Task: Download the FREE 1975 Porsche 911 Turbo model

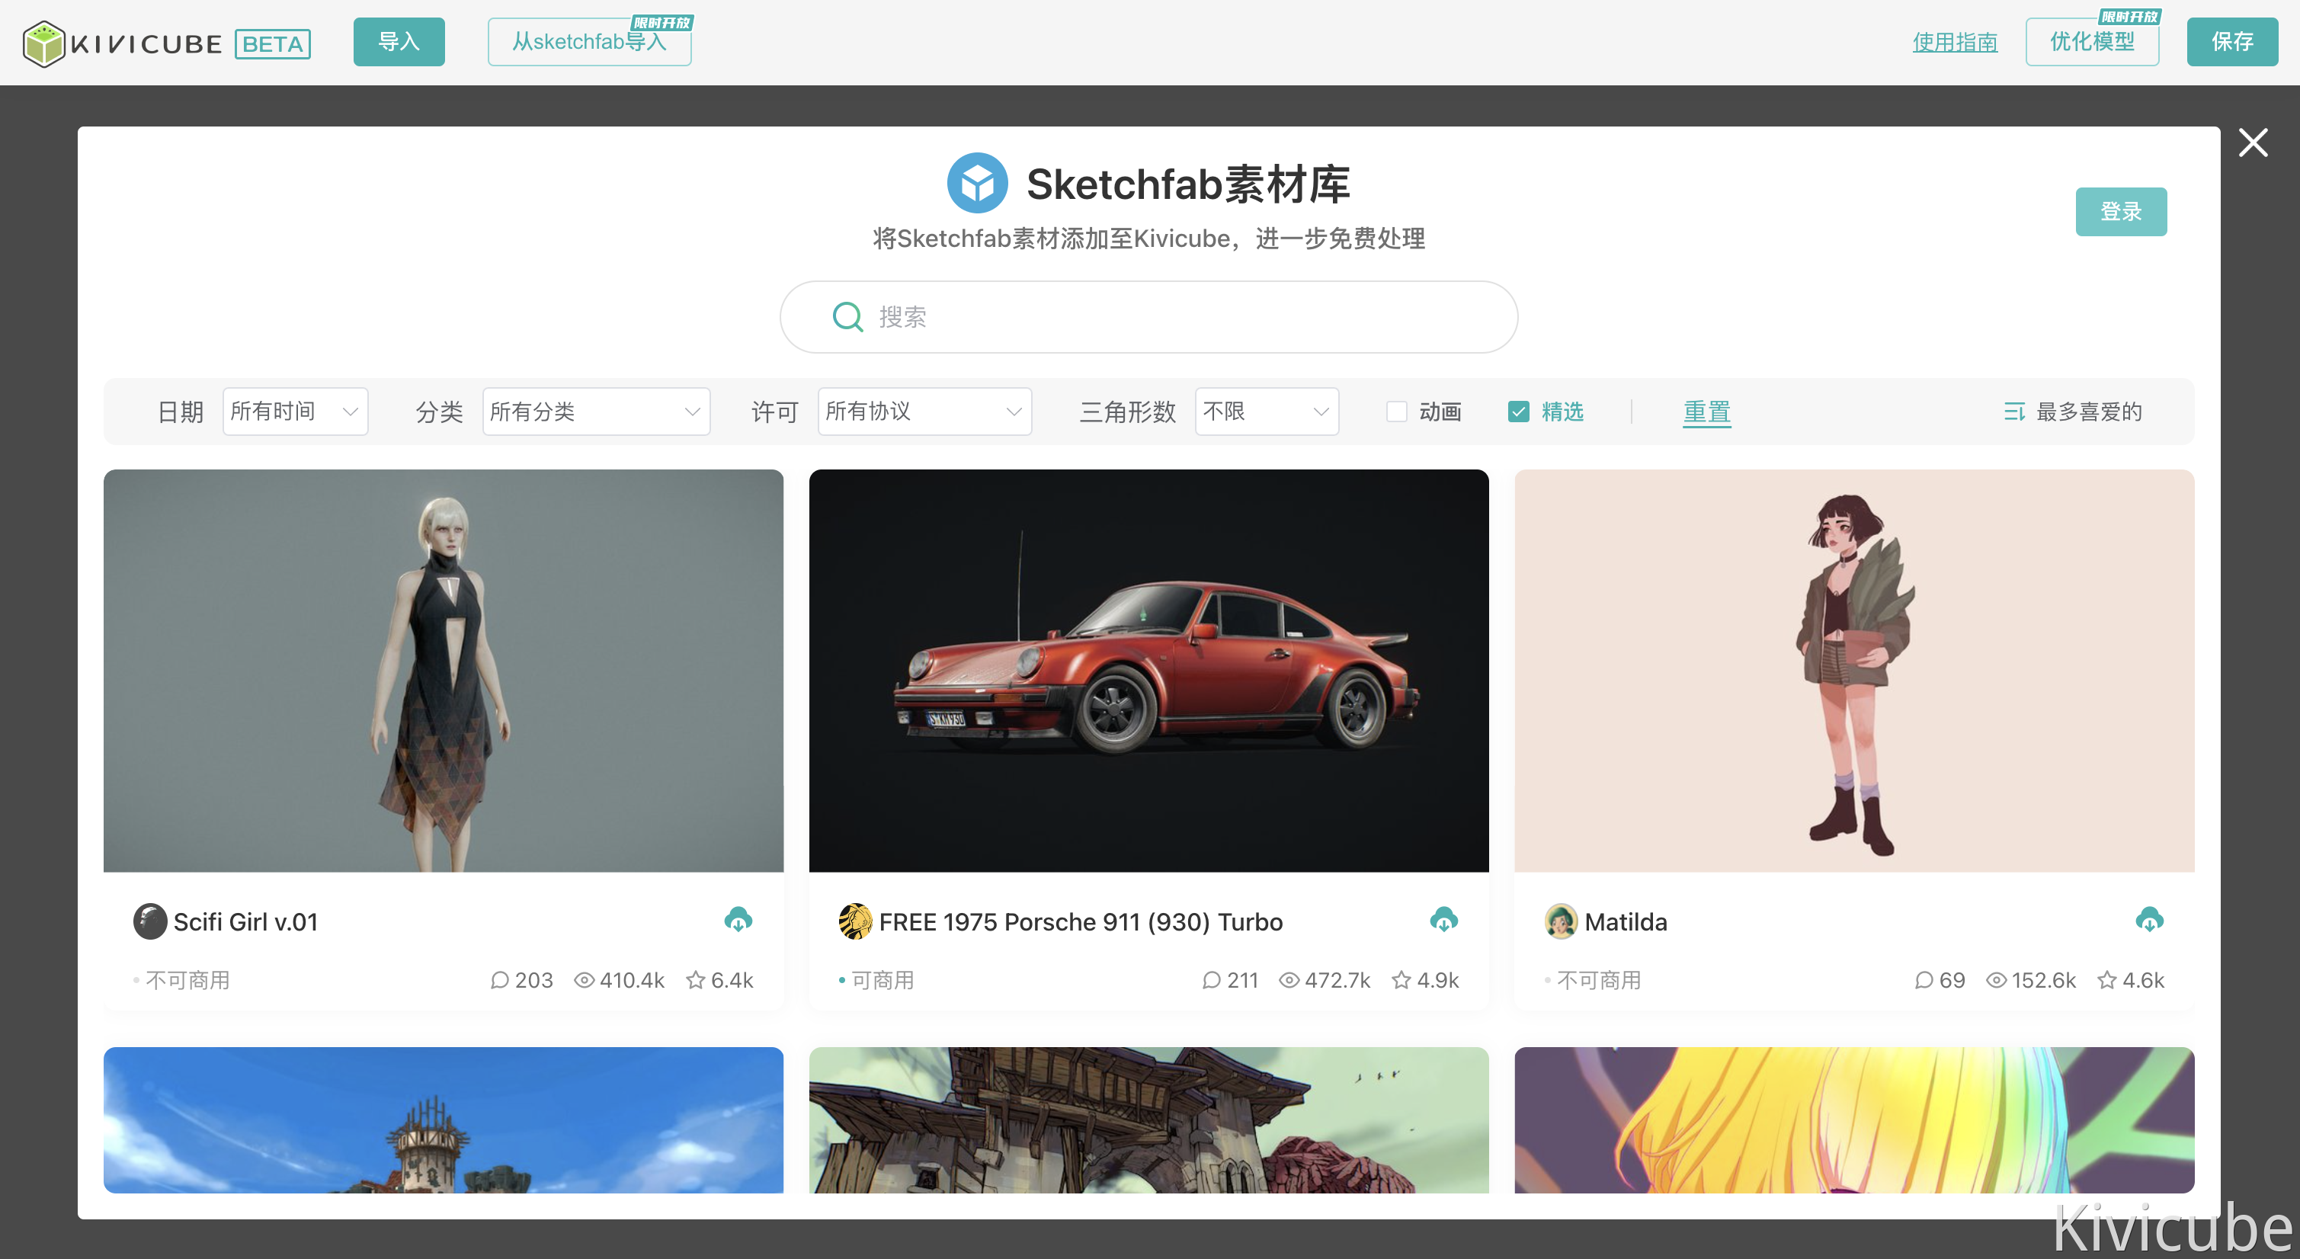Action: 1443,920
